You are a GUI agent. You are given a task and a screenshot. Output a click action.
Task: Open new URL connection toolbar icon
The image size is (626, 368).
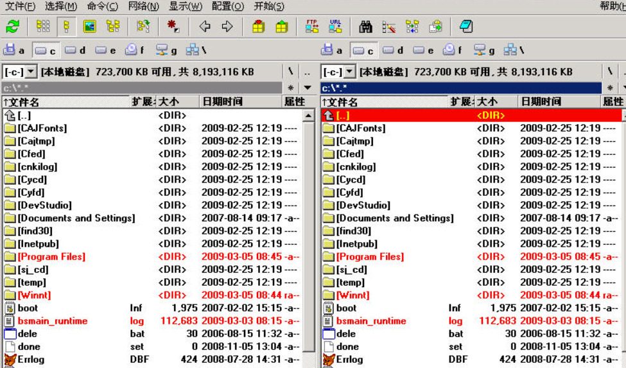click(335, 27)
